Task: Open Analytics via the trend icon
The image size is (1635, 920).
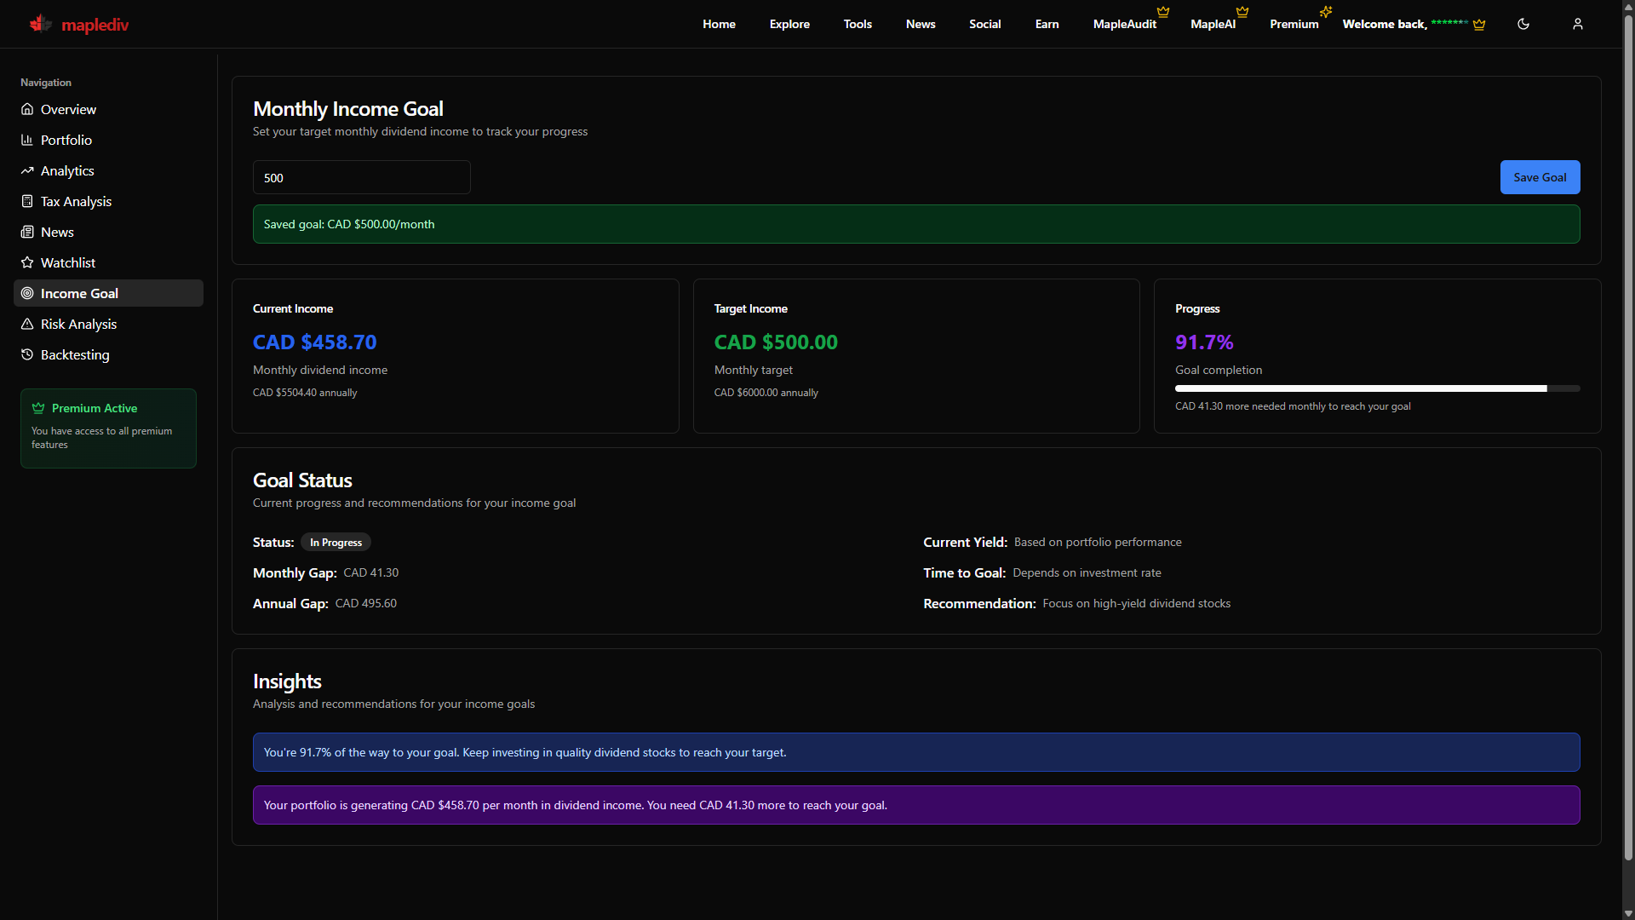Action: click(27, 170)
